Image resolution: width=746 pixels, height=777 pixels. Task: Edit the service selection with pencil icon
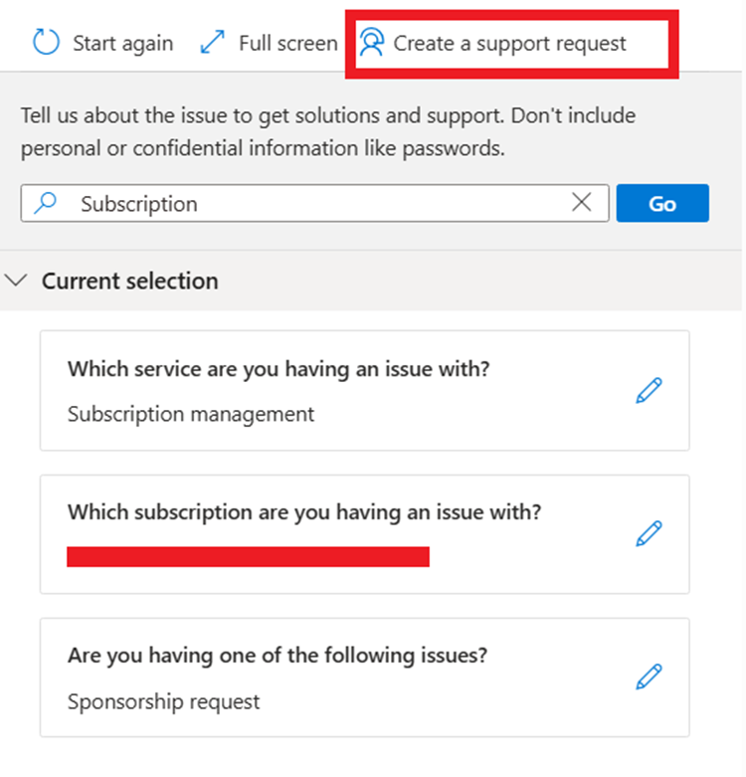649,391
